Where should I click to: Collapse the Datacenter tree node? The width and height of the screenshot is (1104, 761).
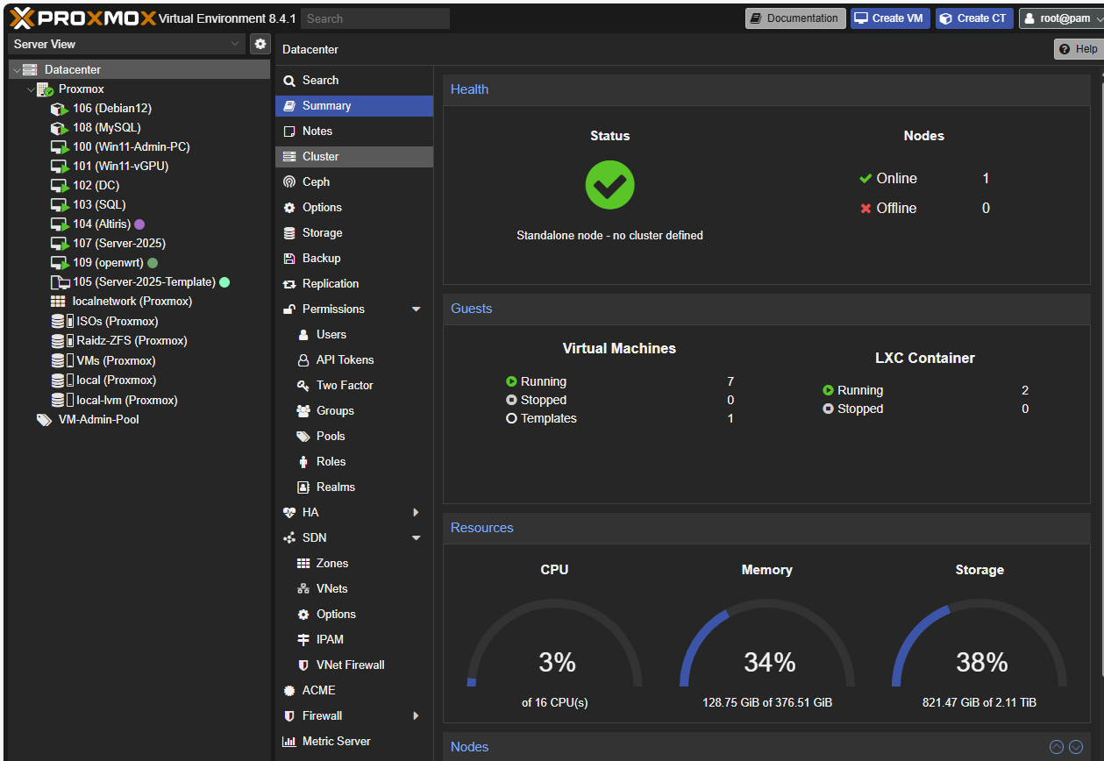tap(17, 70)
